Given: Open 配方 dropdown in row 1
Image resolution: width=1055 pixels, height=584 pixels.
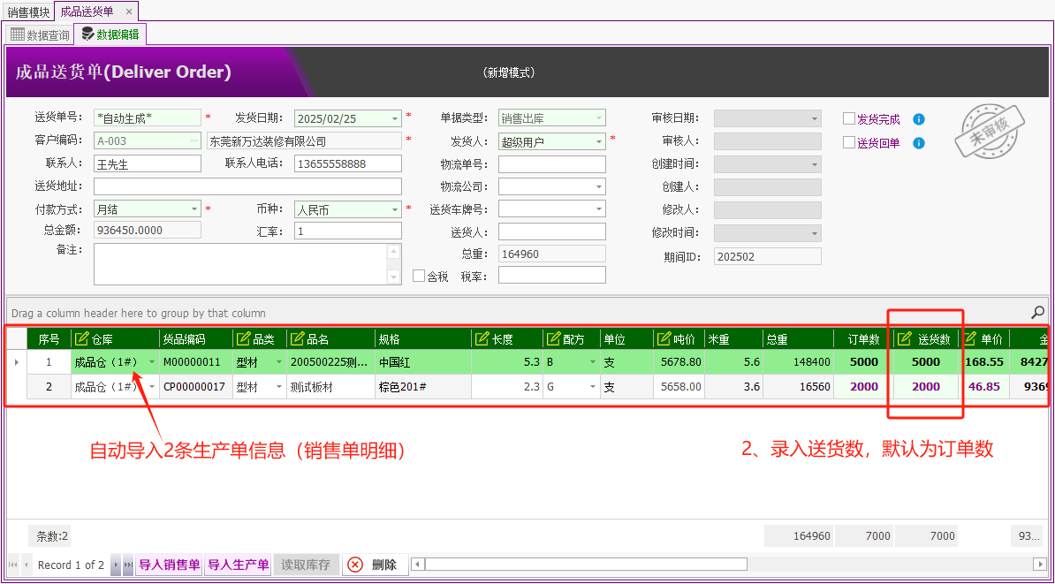Looking at the screenshot, I should (x=593, y=362).
